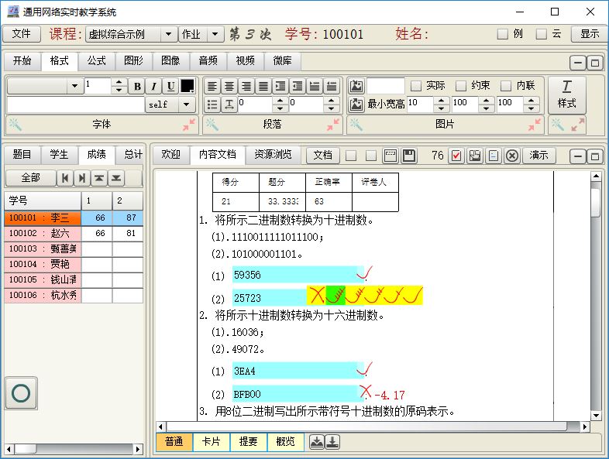Justify paragraph text
The height and width of the screenshot is (459, 609).
coord(263,86)
